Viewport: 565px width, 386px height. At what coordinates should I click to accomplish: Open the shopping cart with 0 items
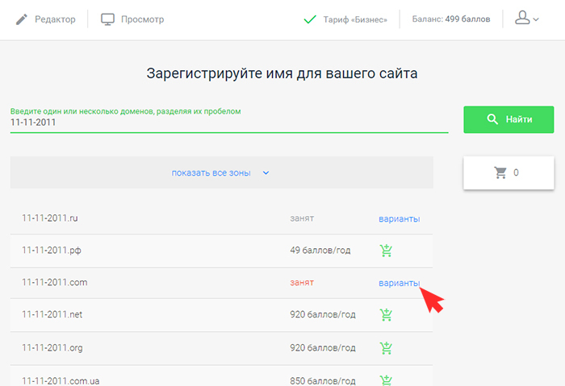(x=508, y=172)
